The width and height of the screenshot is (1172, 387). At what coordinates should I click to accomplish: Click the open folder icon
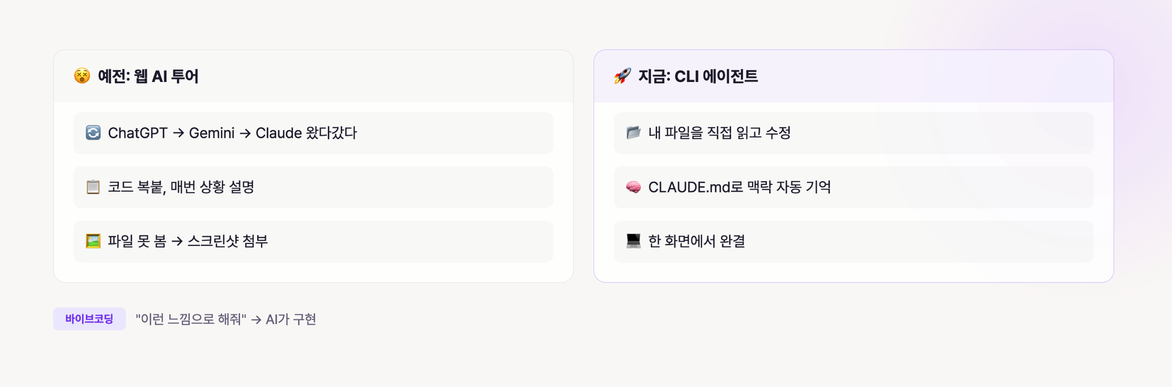pos(633,132)
